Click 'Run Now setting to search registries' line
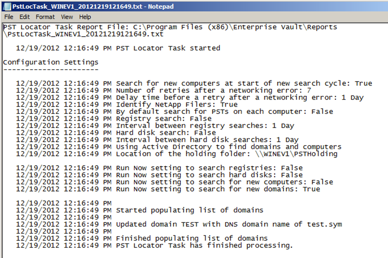This screenshot has height=258, width=388. coord(209,168)
